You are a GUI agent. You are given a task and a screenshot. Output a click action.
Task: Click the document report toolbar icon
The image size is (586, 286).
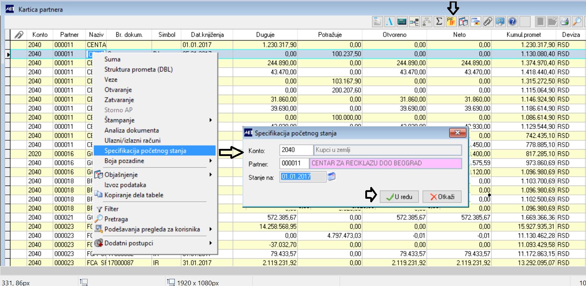click(x=377, y=22)
